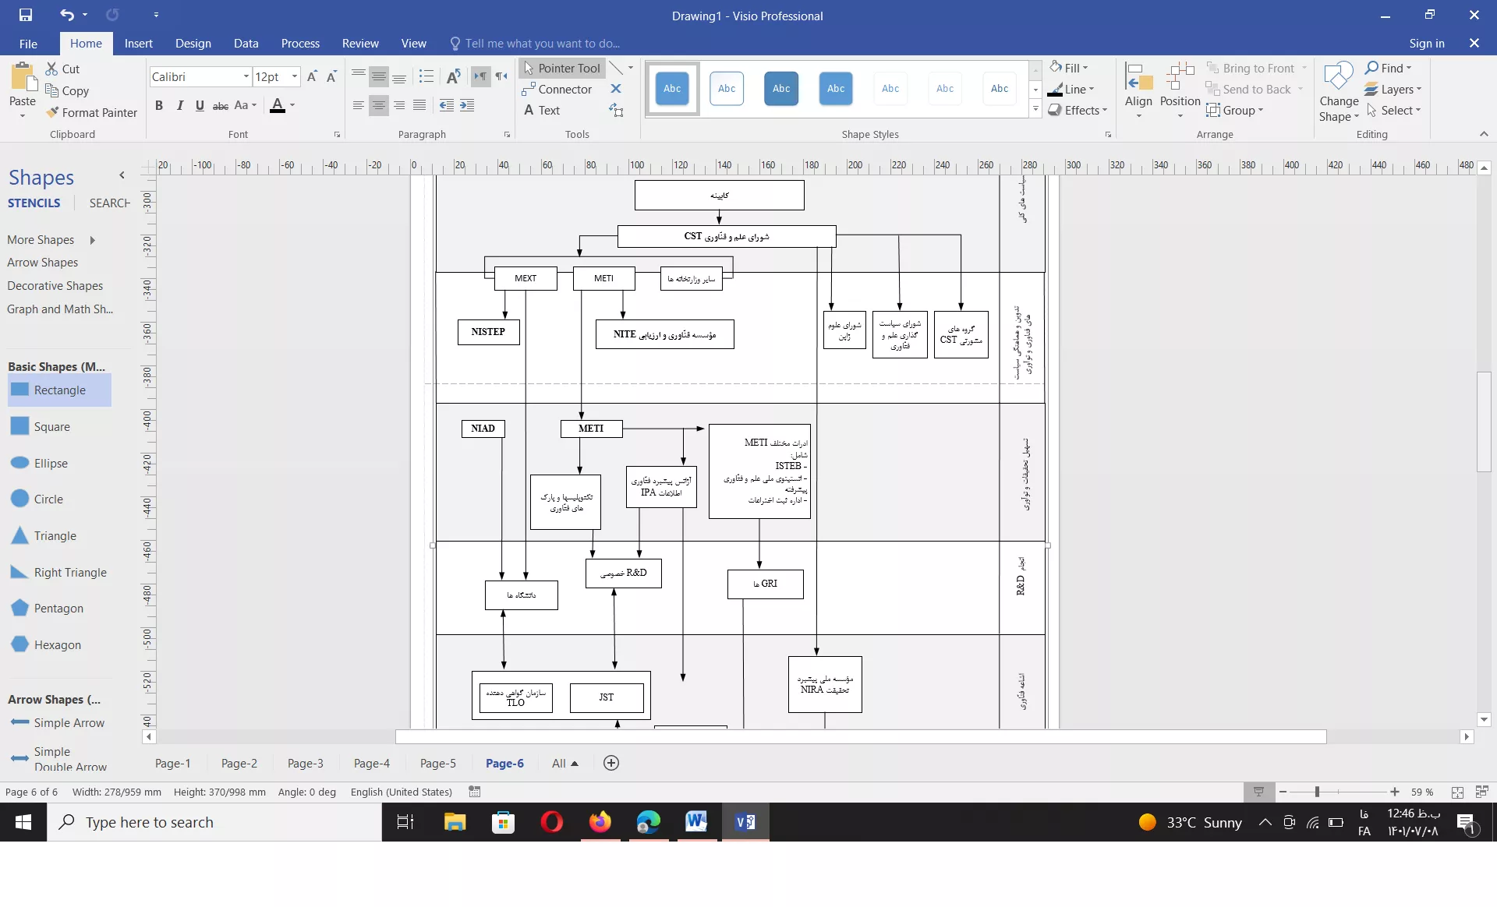Activate the Format Painter tool
Viewport: 1497px width, 907px height.
tap(91, 112)
